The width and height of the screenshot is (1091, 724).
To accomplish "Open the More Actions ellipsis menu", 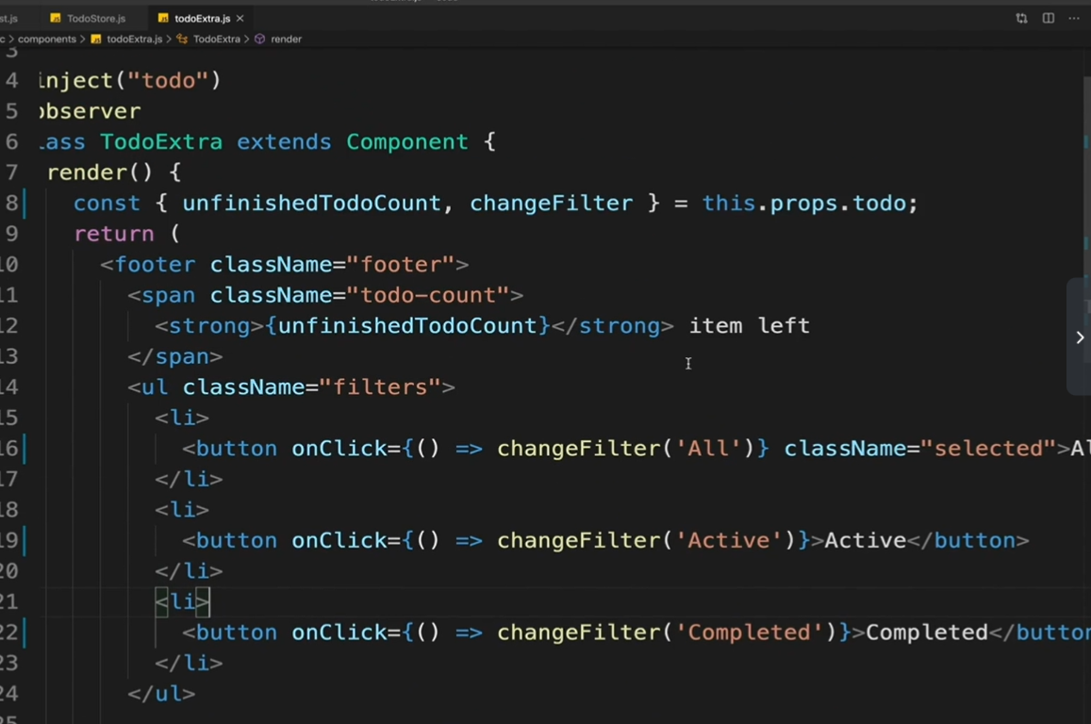I will coord(1074,18).
